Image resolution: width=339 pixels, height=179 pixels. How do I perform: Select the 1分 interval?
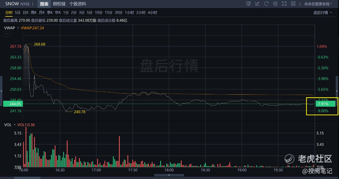[x=66, y=12]
